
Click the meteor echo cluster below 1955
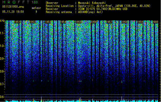click(x=80, y=81)
